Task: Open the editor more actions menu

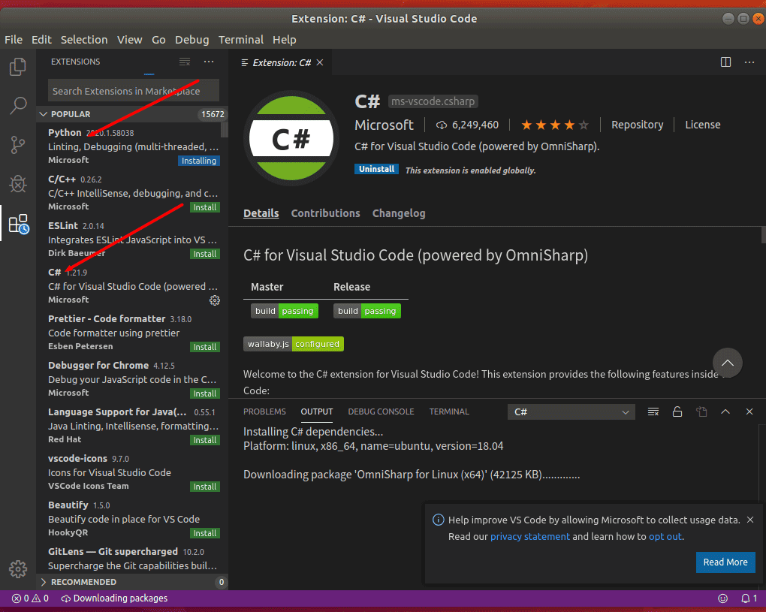Action: (x=749, y=62)
